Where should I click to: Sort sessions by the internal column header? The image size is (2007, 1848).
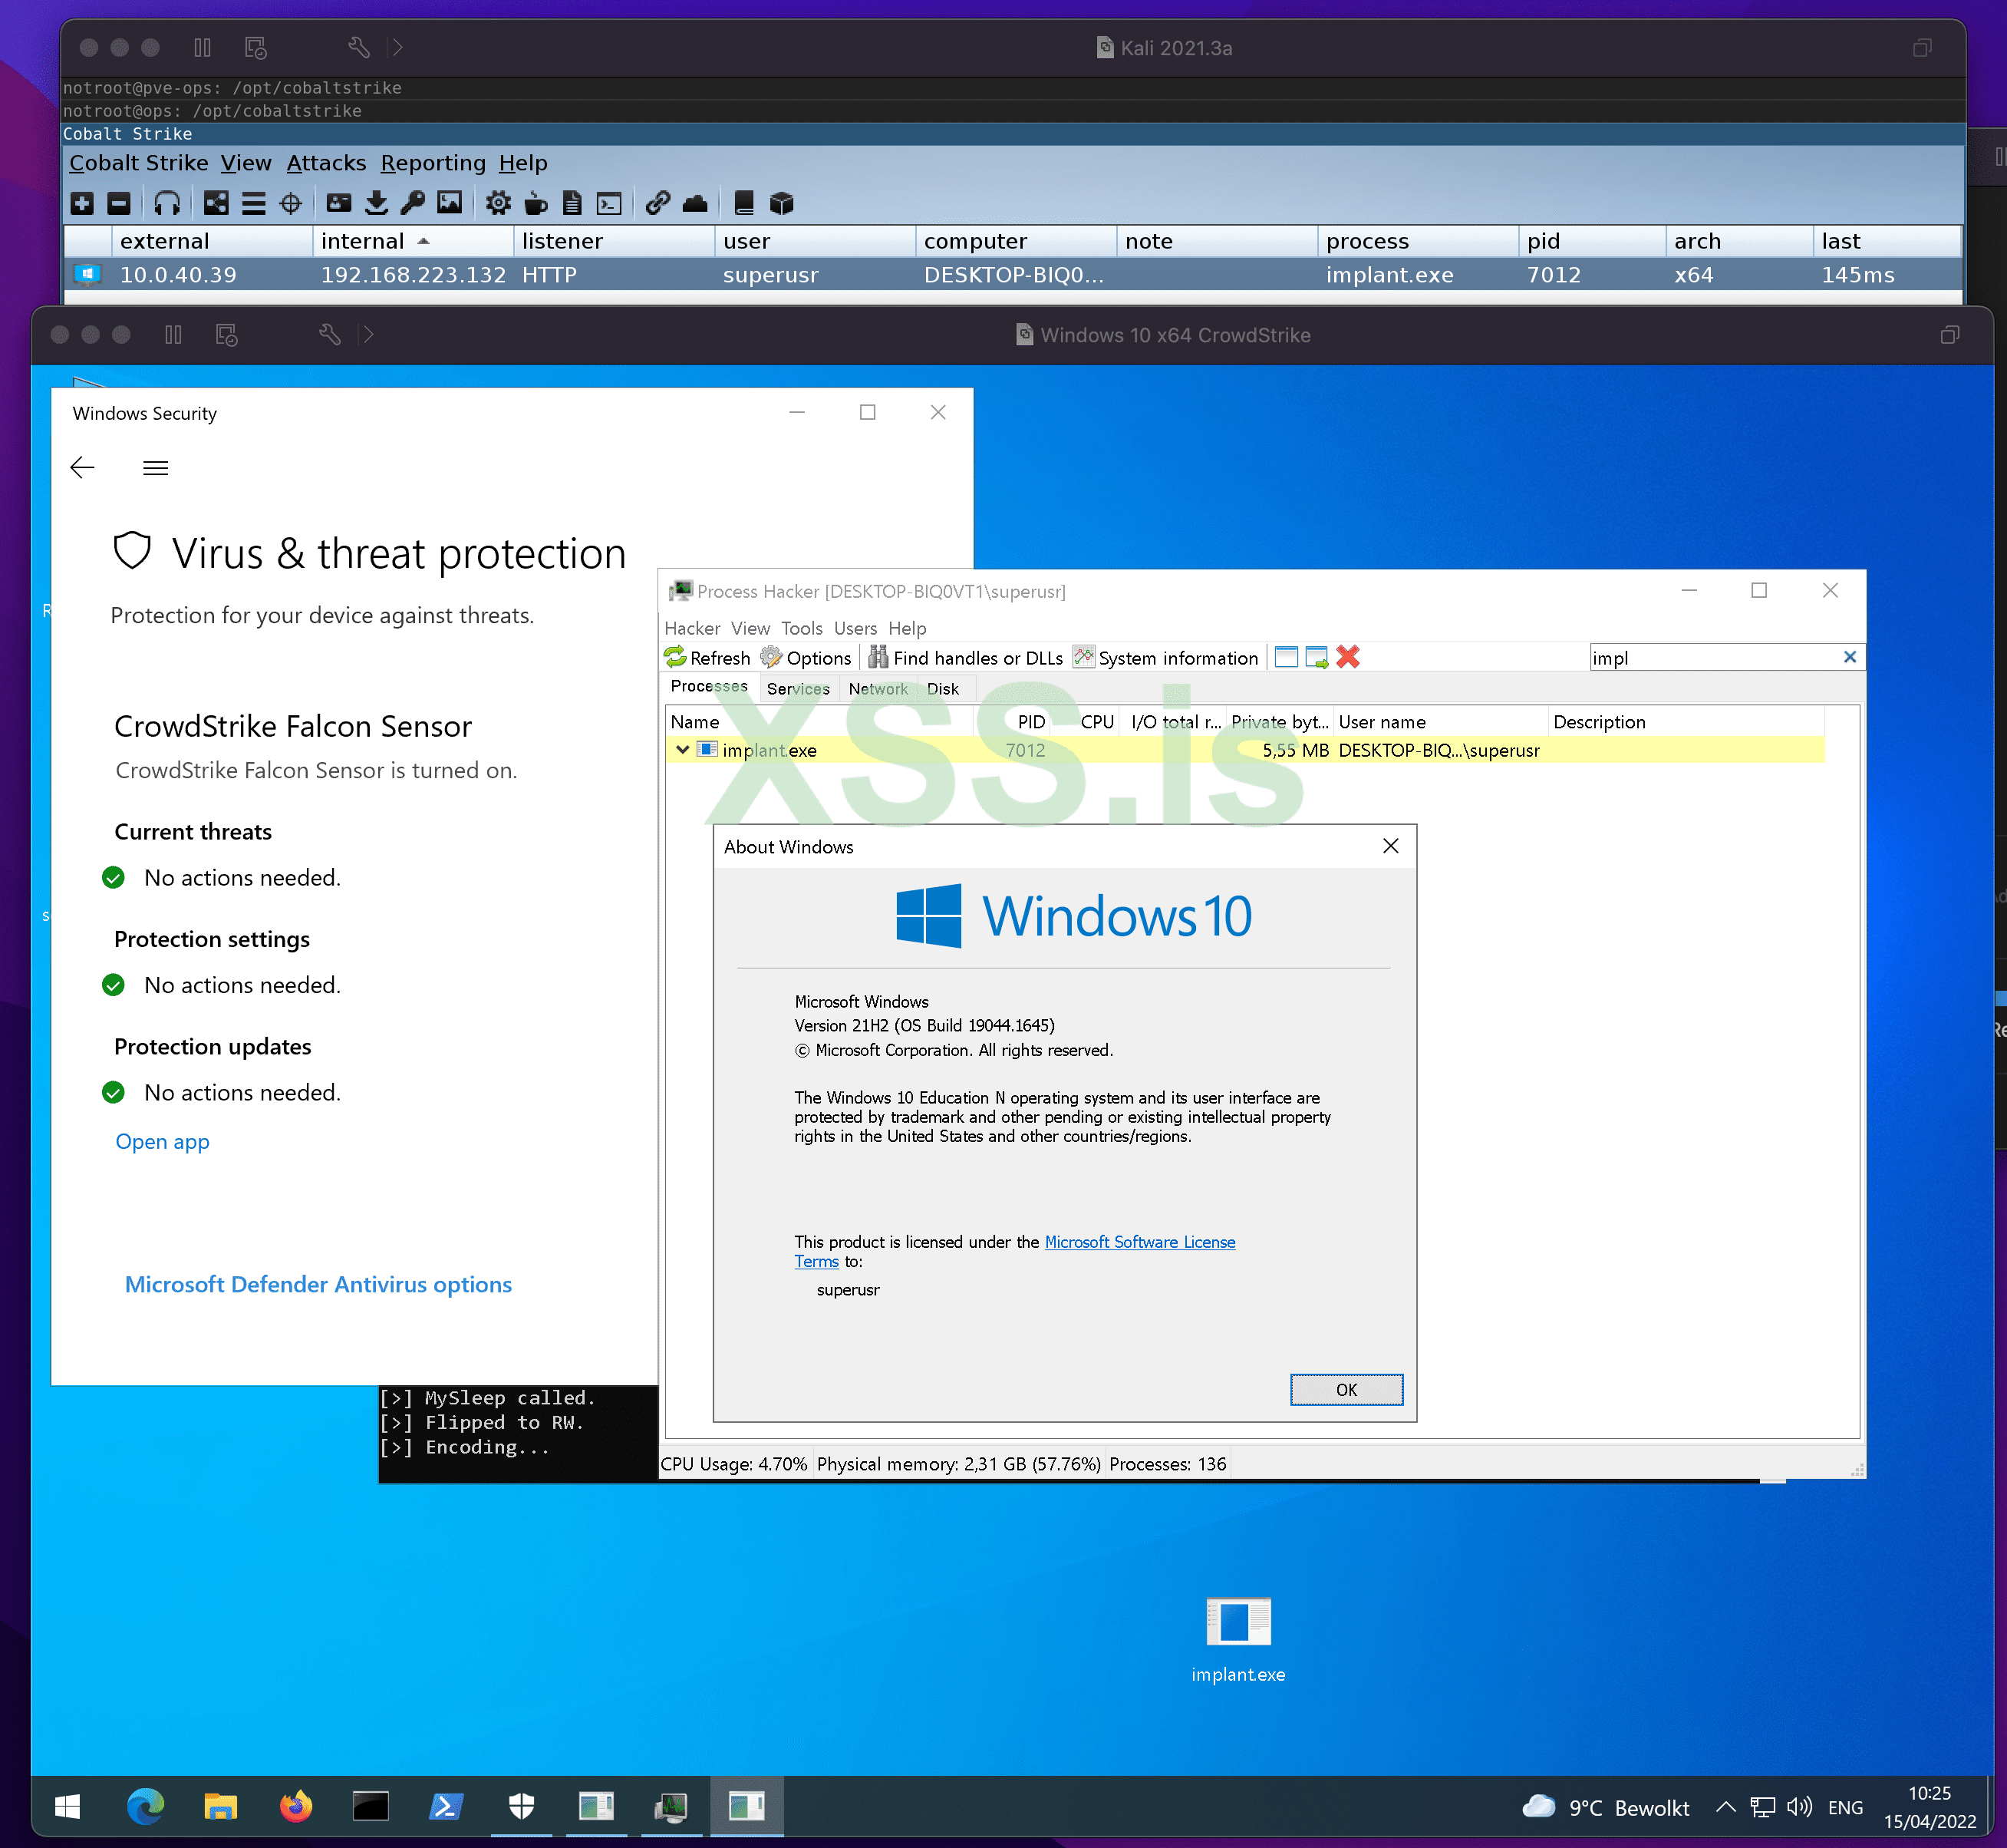364,241
